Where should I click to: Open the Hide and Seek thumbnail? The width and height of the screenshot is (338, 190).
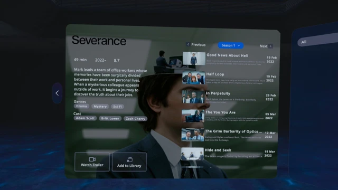click(x=192, y=154)
